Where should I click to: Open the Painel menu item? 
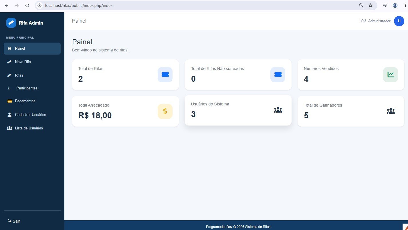coord(32,49)
